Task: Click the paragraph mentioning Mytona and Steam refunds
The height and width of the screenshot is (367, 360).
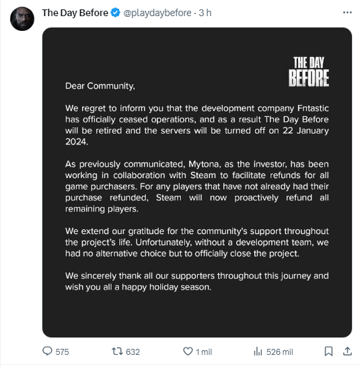Action: tap(197, 186)
